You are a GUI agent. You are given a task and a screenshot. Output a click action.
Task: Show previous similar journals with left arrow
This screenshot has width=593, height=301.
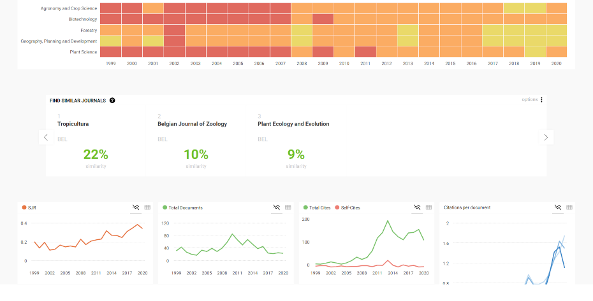(45, 137)
